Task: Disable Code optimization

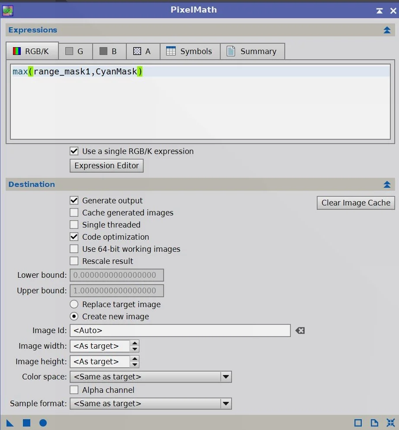Action: (74, 237)
